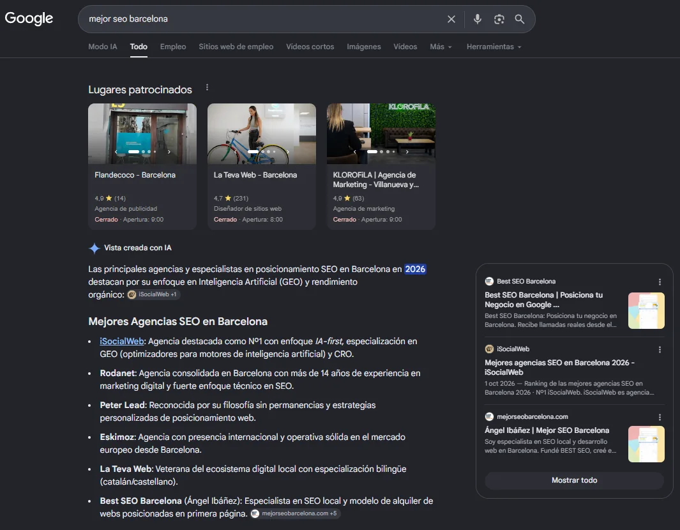Select the 'Eskimoz' agency name

pos(117,437)
